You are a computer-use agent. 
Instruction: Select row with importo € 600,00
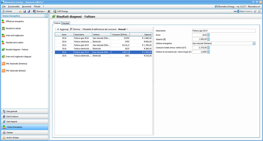pos(103,42)
